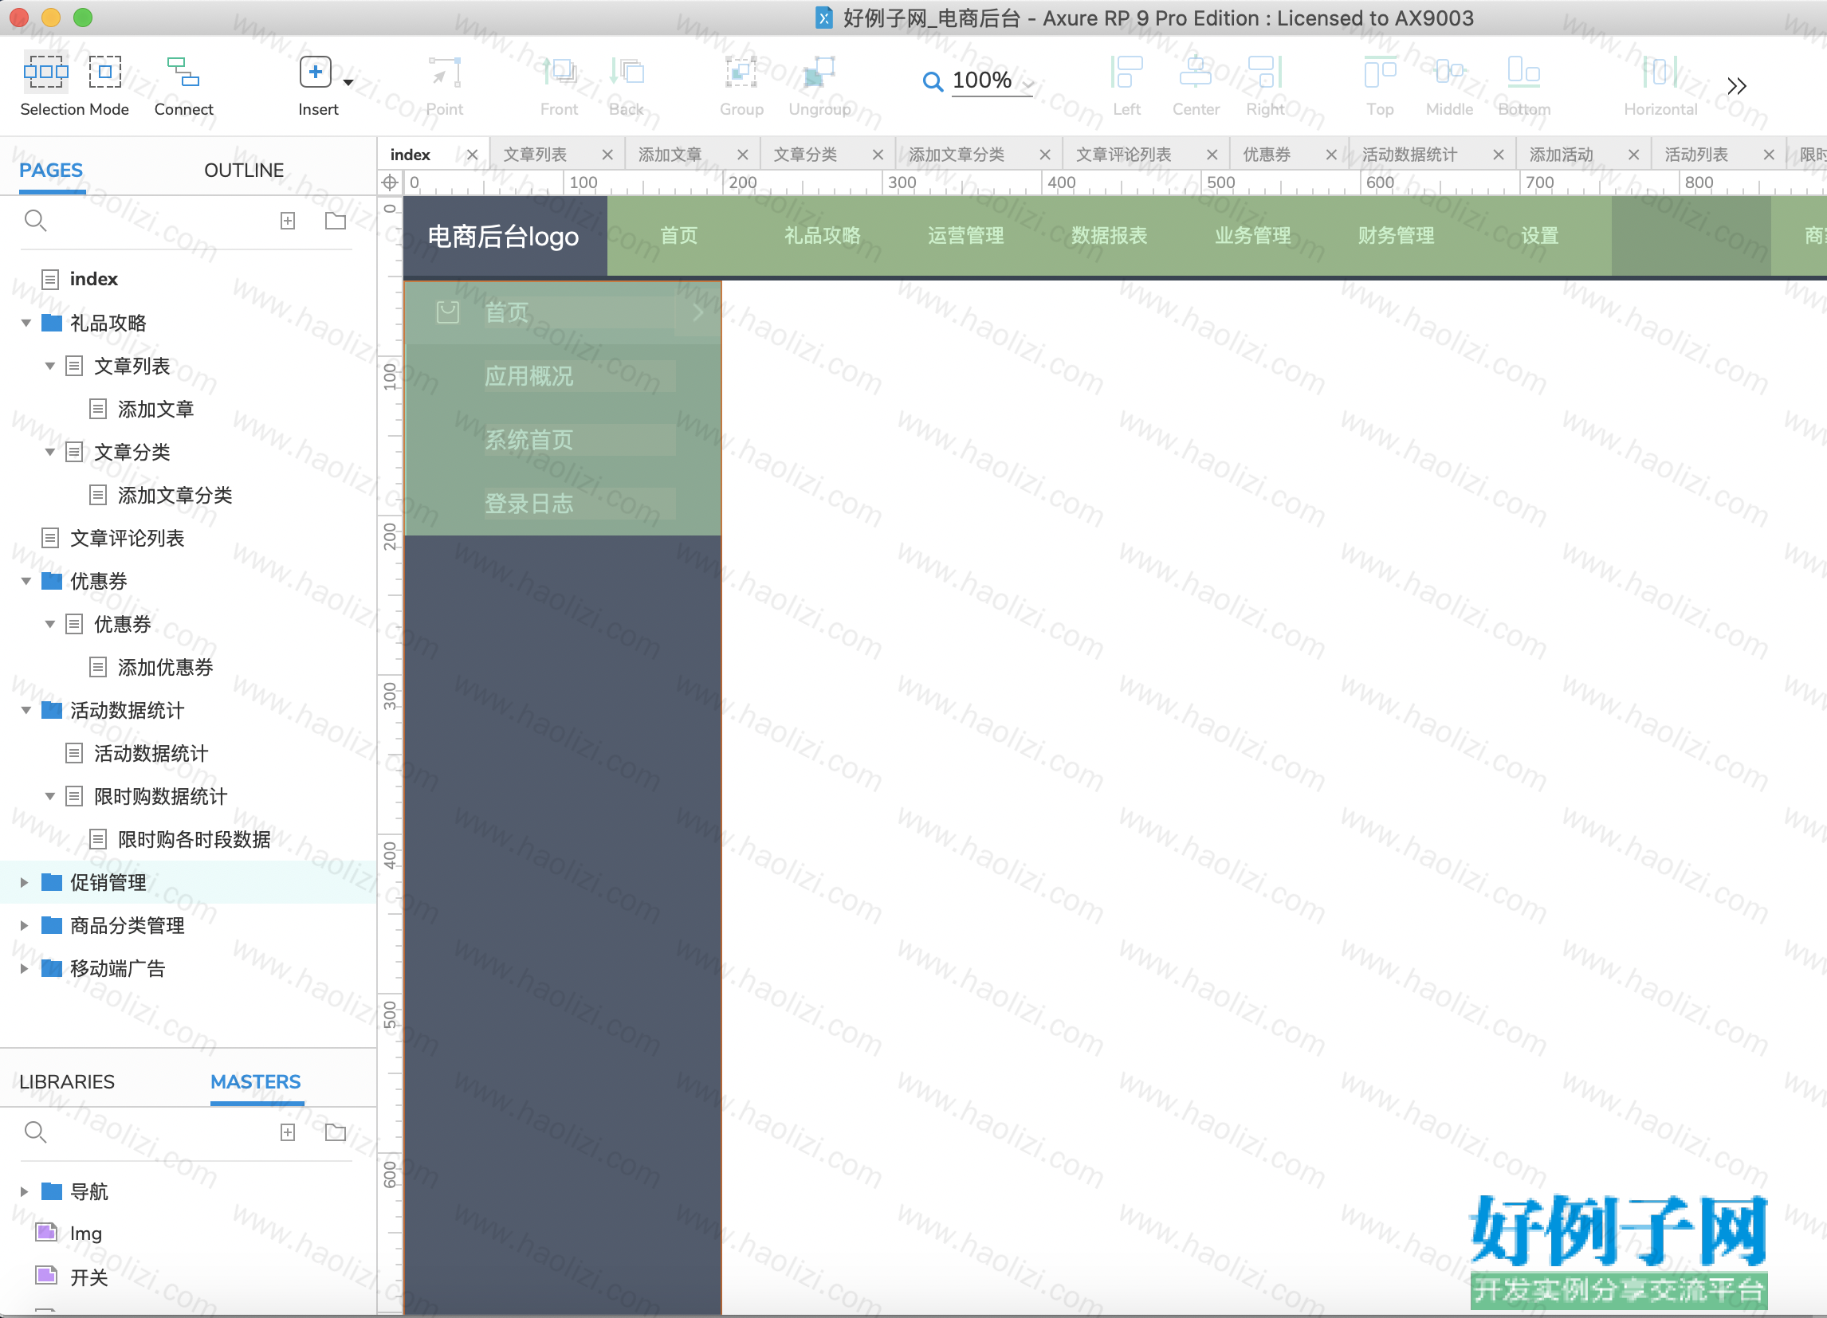1827x1318 pixels.
Task: Add a new master
Action: [x=288, y=1133]
